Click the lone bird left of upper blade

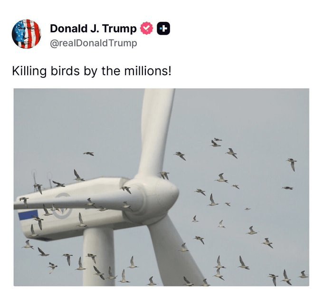89,153
